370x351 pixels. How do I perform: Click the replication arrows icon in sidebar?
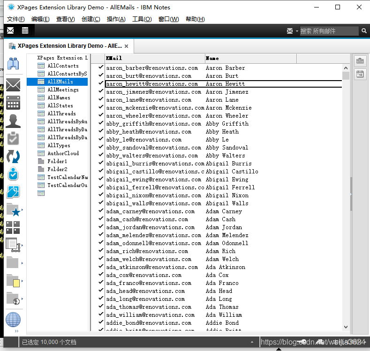[x=13, y=157]
